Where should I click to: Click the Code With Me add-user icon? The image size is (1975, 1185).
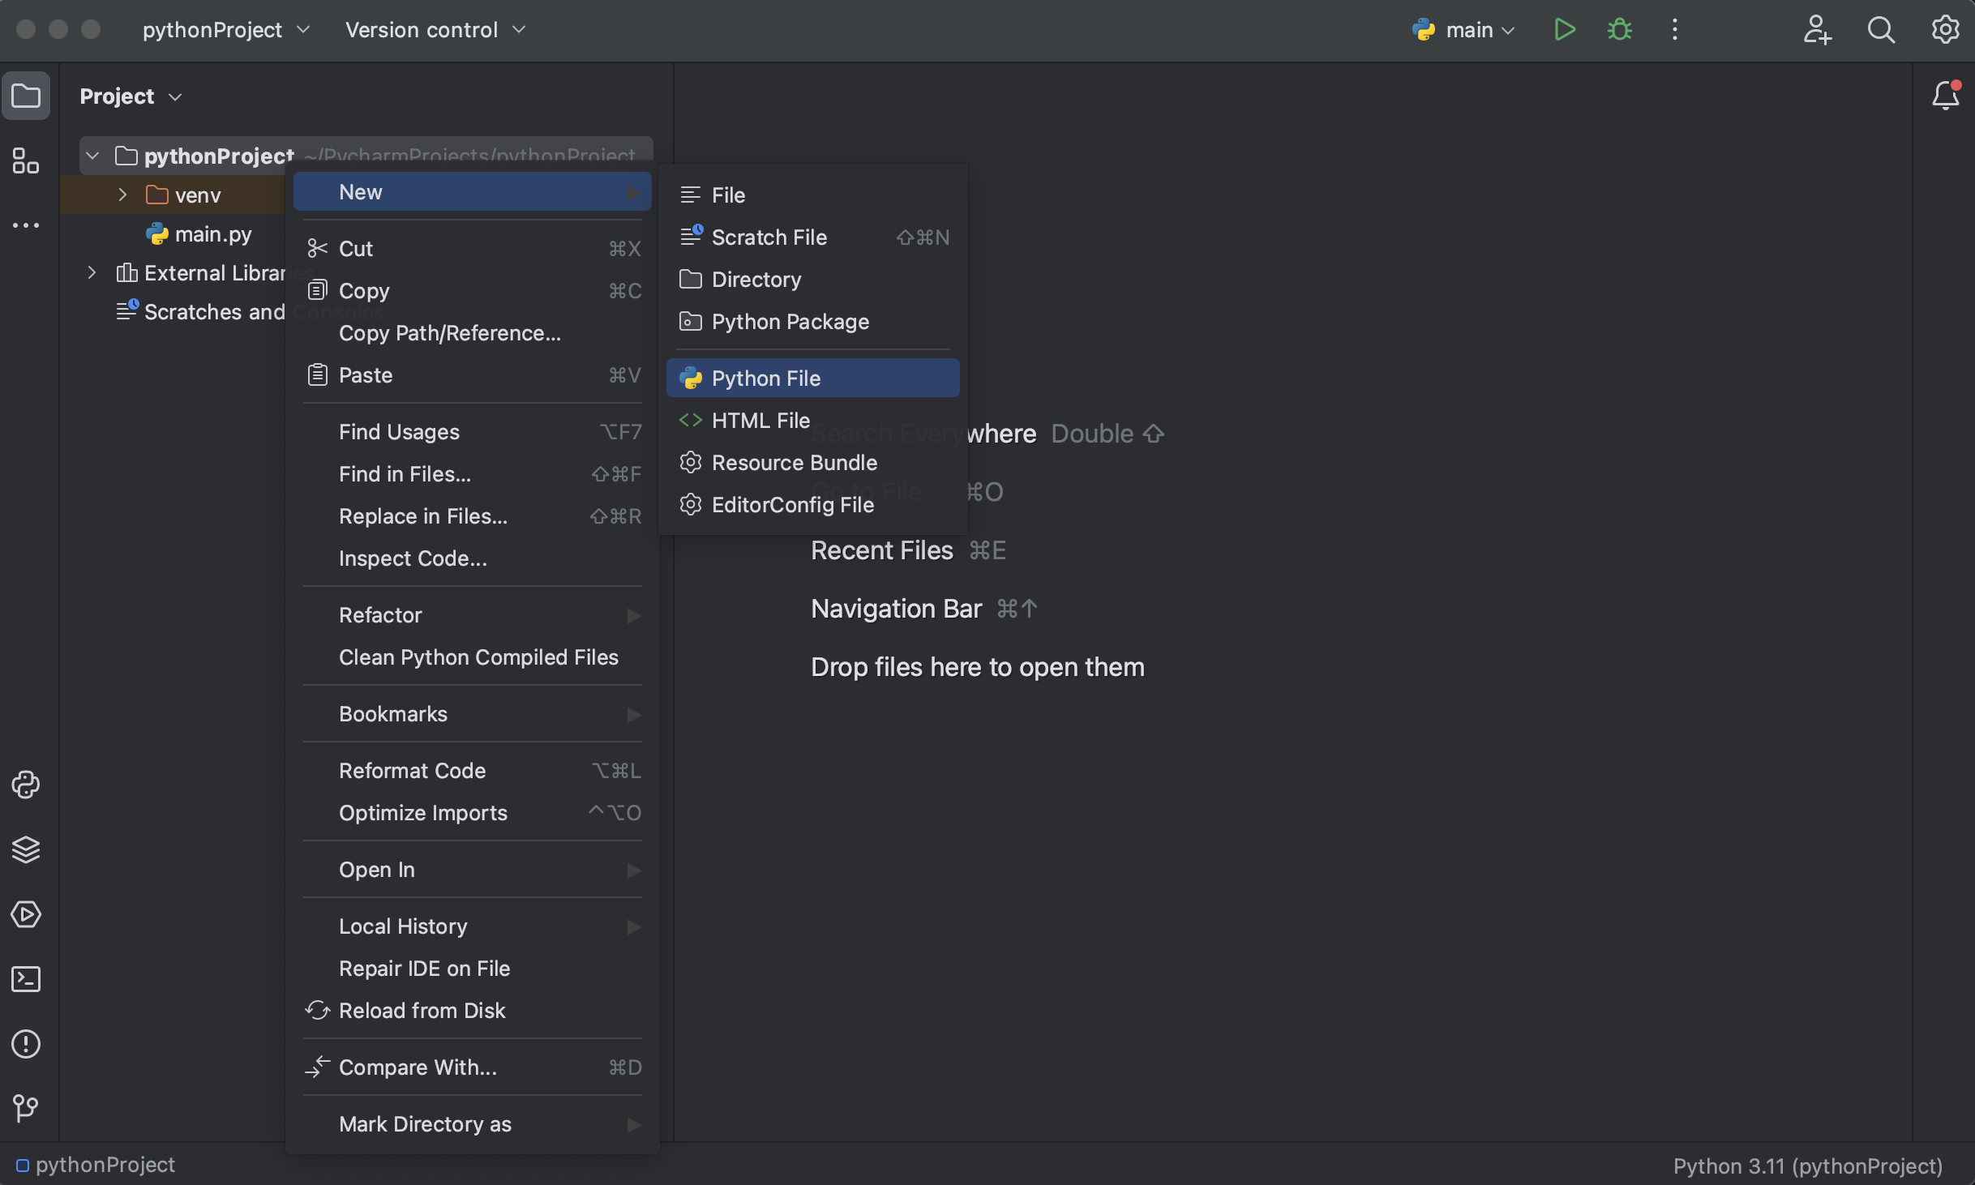point(1817,30)
